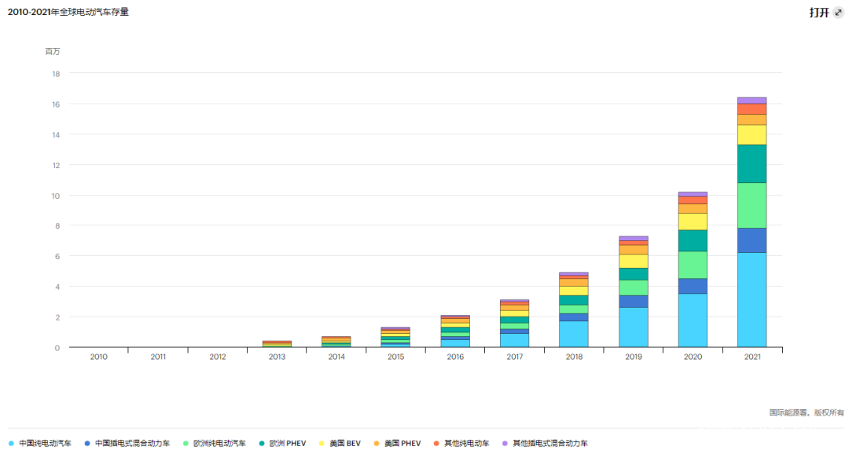Click the 2020 x-axis label
849x454 pixels.
693,357
